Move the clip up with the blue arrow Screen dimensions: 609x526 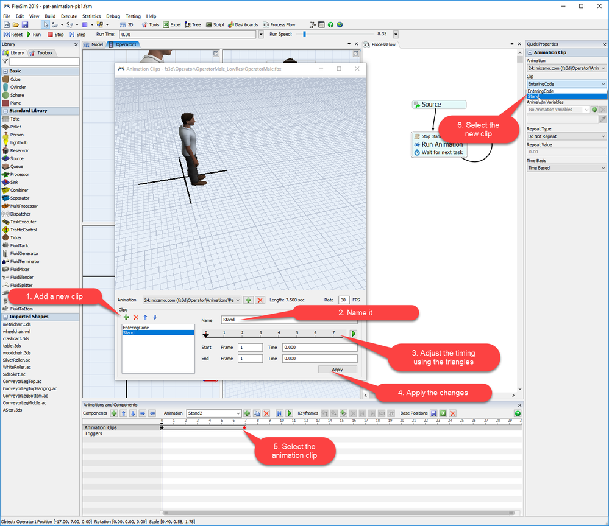click(145, 317)
